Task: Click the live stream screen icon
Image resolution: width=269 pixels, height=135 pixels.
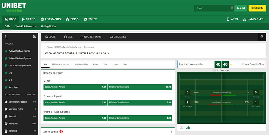Action: tap(182, 128)
